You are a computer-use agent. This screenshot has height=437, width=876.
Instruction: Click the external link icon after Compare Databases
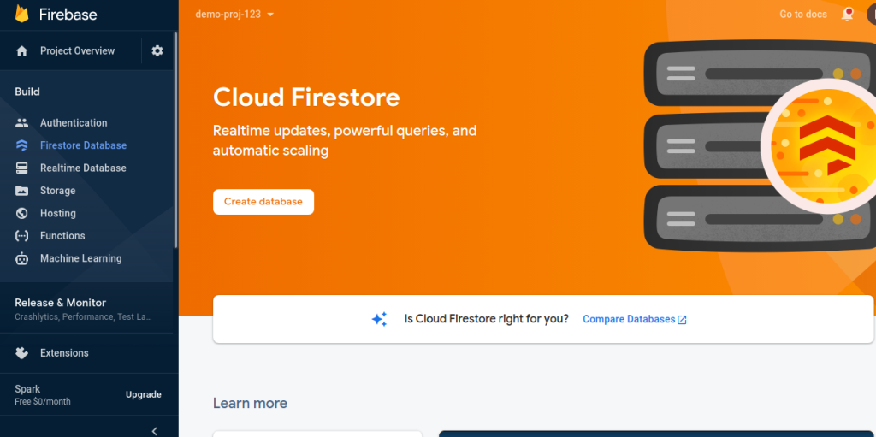click(682, 320)
